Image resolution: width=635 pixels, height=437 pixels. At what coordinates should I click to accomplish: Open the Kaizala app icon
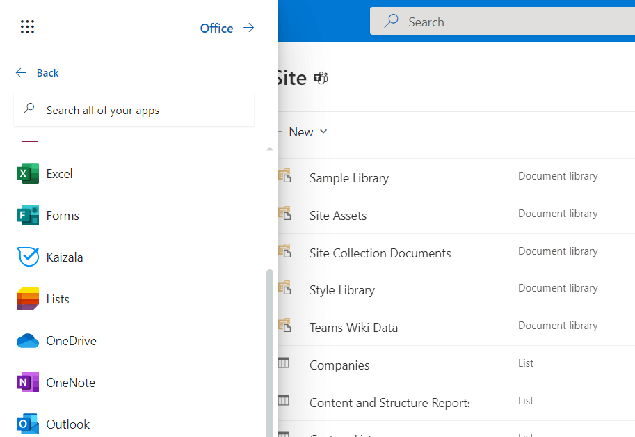click(x=28, y=257)
